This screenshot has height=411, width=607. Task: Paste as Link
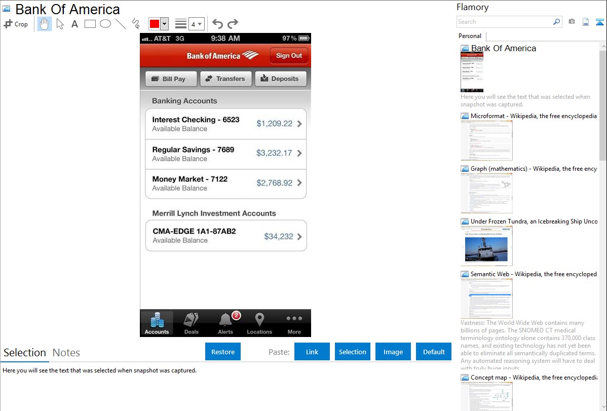point(312,352)
